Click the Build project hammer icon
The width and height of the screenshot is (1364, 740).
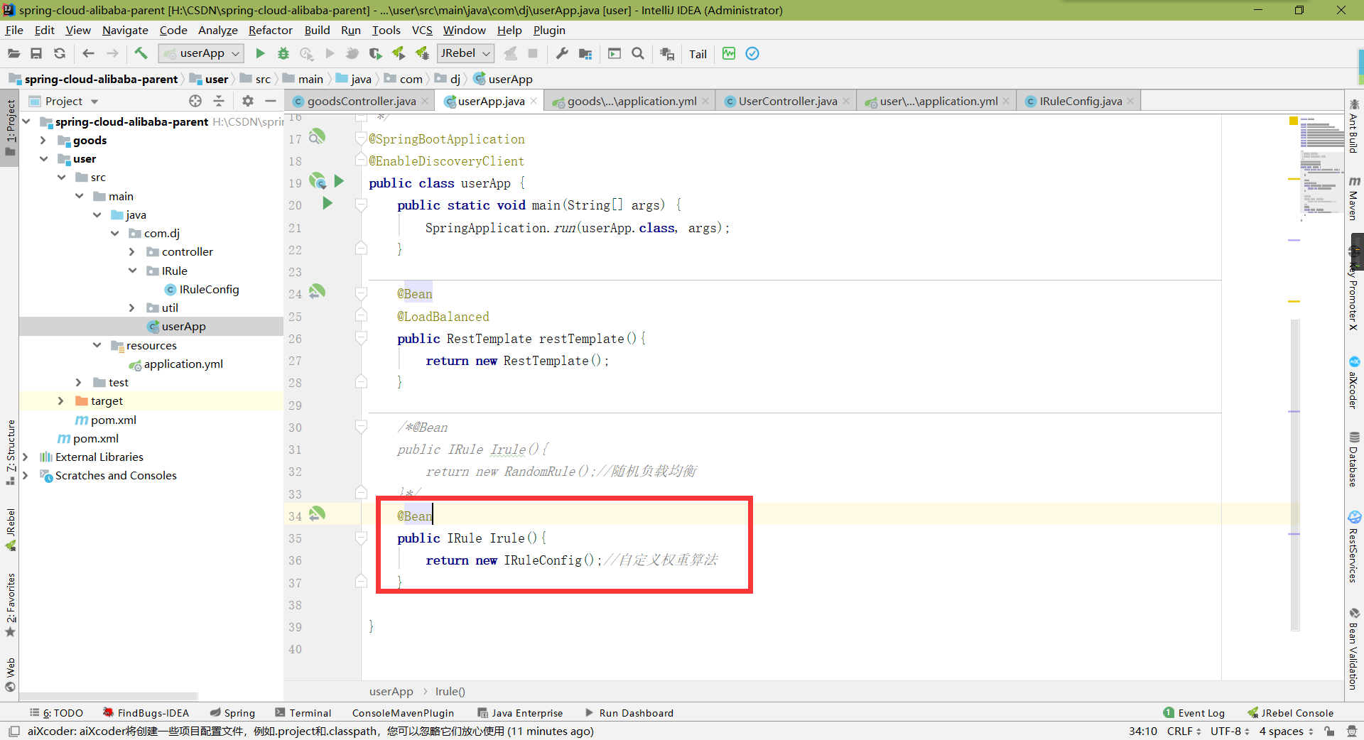point(141,53)
